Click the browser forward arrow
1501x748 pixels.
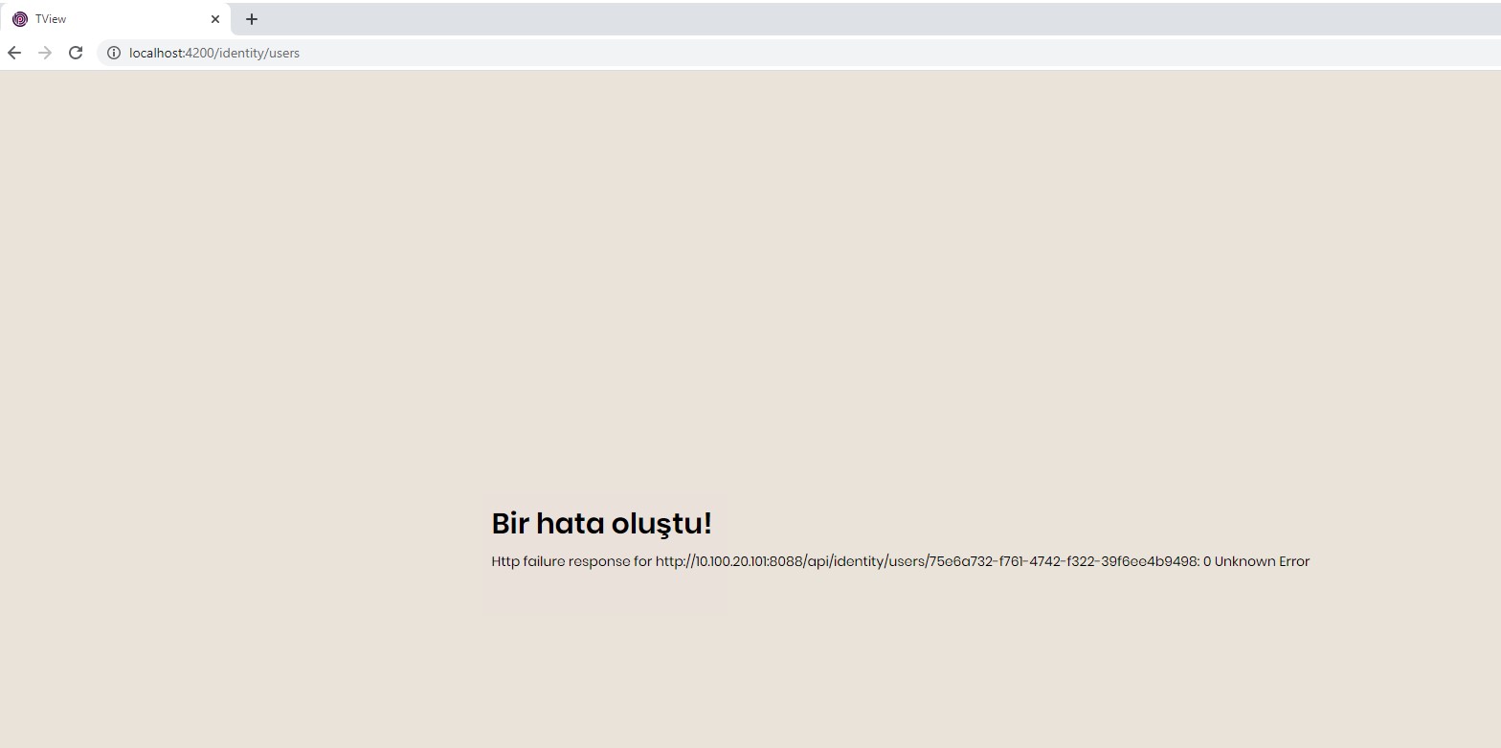click(45, 53)
